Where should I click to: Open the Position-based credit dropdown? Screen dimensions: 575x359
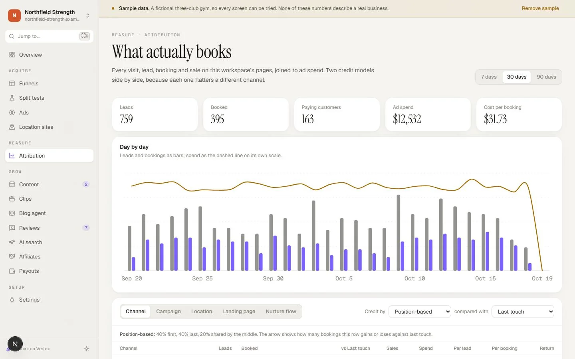pyautogui.click(x=420, y=312)
